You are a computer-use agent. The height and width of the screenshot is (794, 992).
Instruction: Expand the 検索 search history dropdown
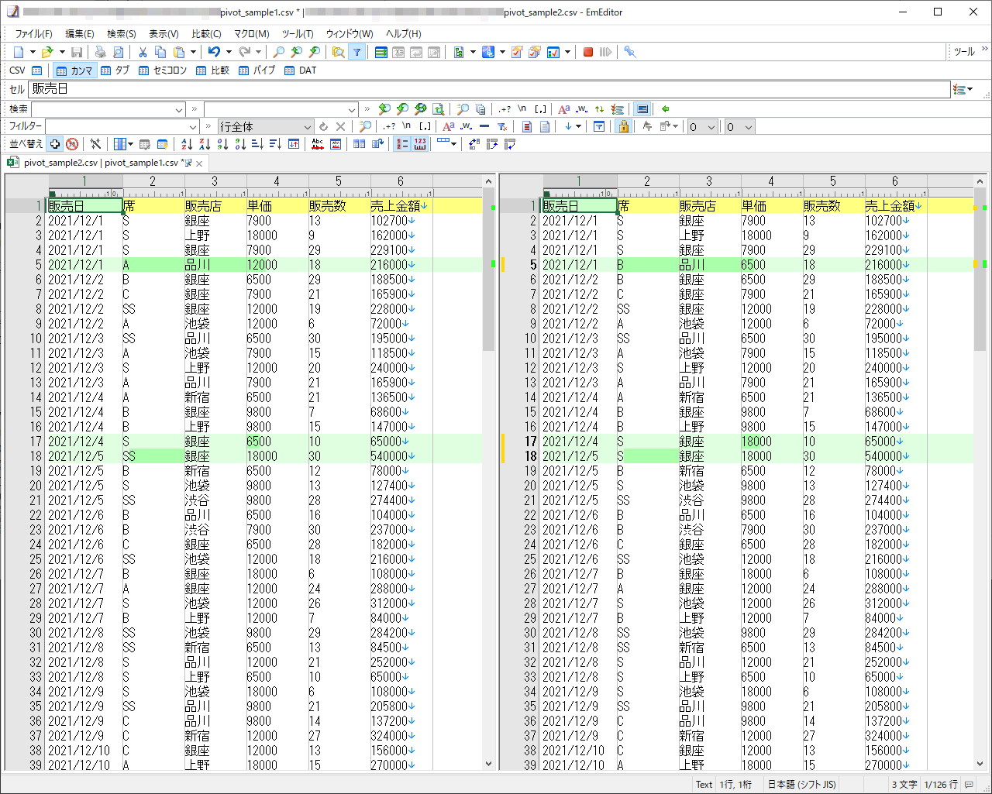point(180,108)
